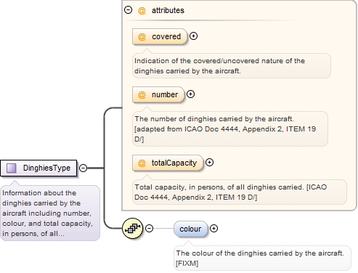The image size is (358, 273).
Task: Click the 'The number of dinghies carried' description
Action: pos(230,129)
